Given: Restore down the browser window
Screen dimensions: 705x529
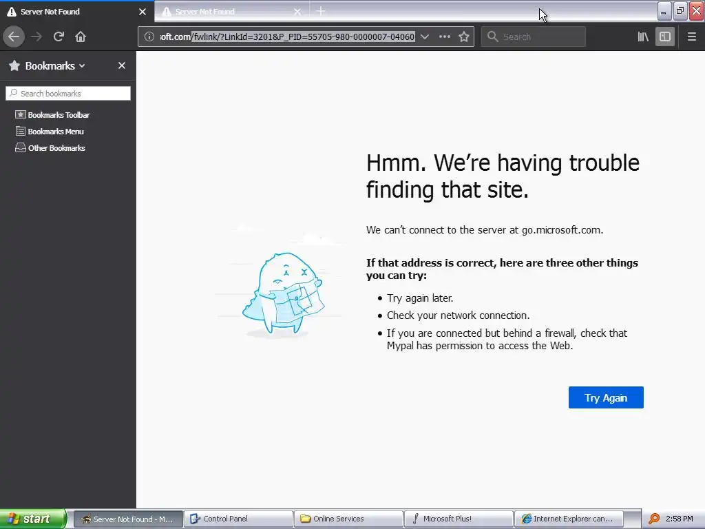Looking at the screenshot, I should point(680,11).
